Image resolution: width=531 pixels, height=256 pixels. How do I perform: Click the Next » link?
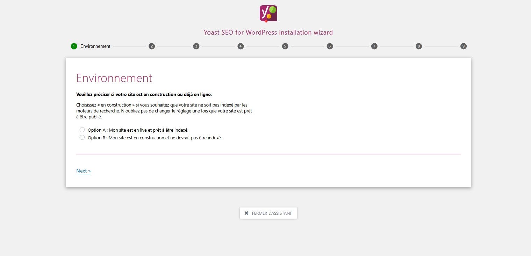84,171
